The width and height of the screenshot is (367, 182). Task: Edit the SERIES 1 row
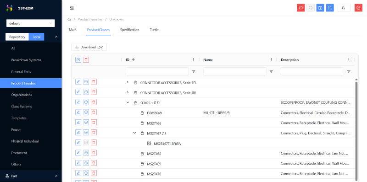pyautogui.click(x=78, y=102)
